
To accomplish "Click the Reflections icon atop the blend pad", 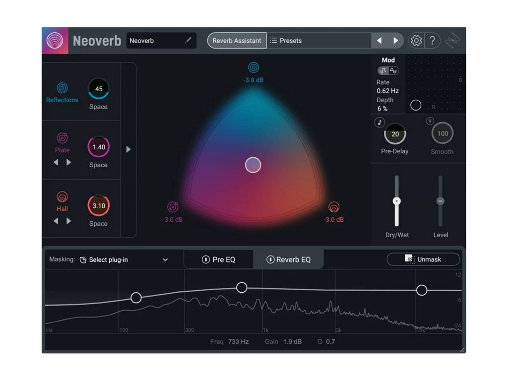I will [x=254, y=67].
